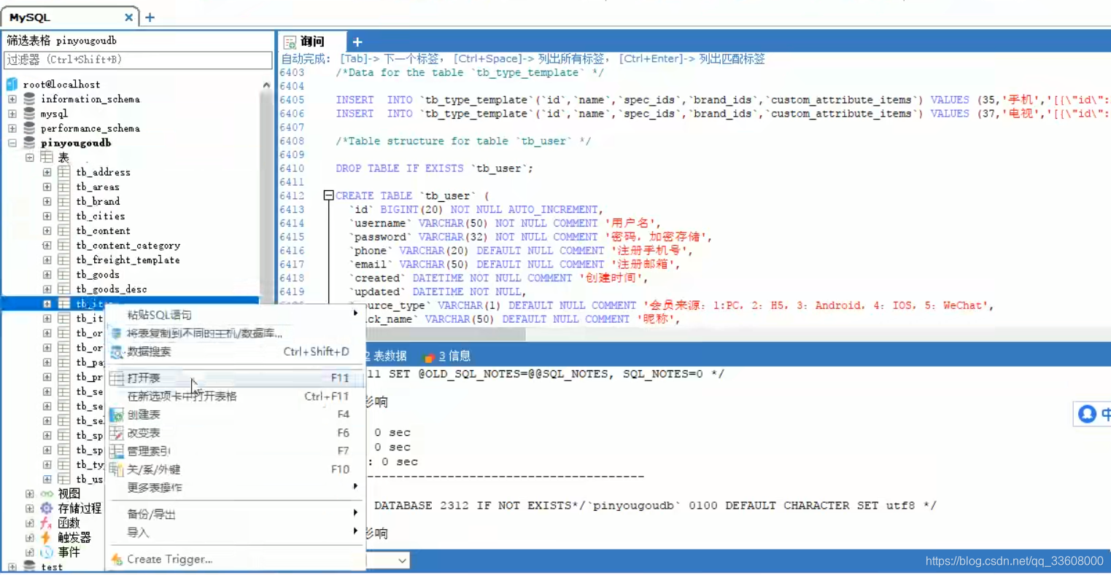Click the tb_brand table icon
Viewport: 1111px width, 575px height.
64,201
